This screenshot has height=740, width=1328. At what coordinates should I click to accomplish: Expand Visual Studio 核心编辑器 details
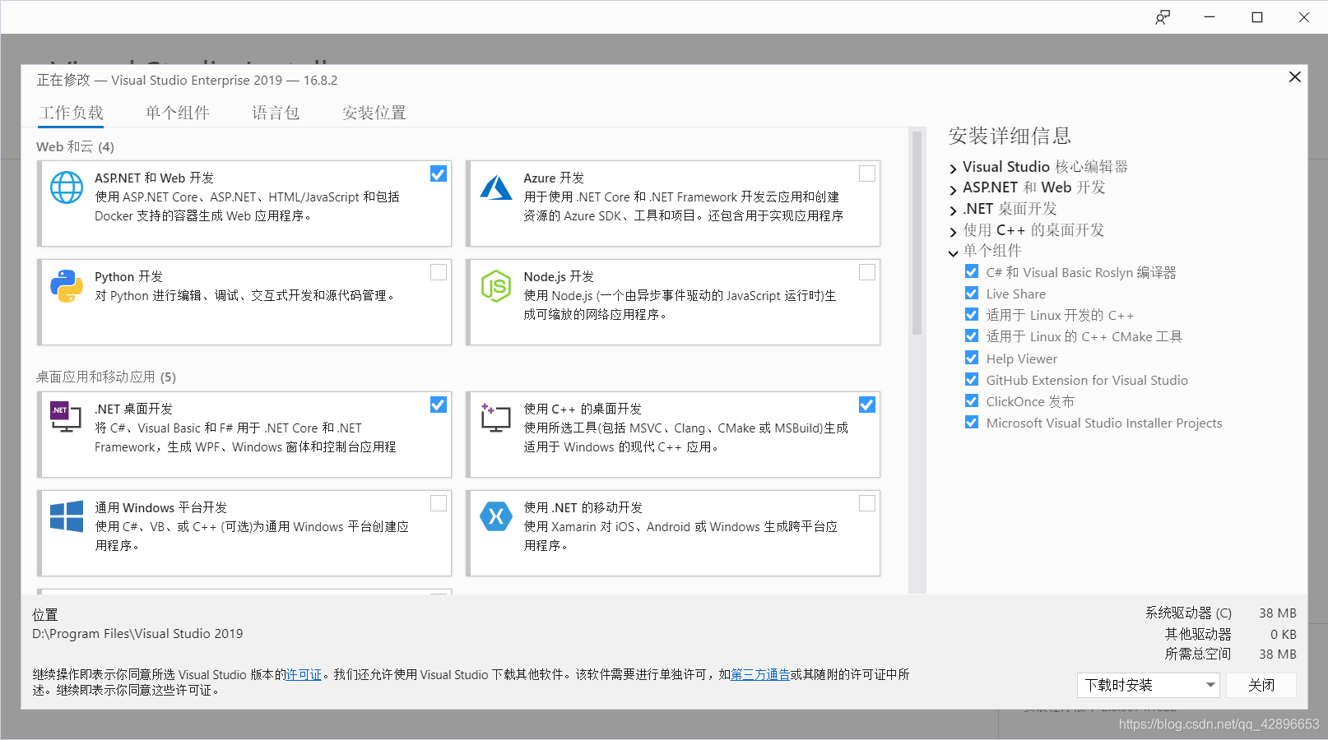click(x=953, y=169)
